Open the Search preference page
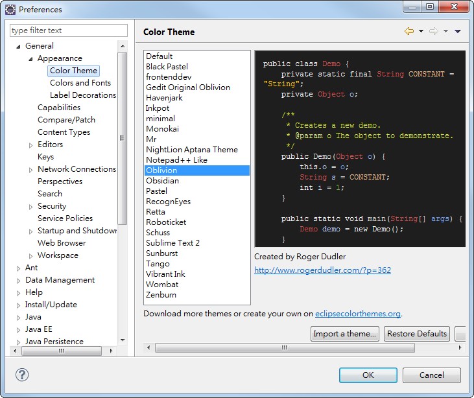 click(x=50, y=194)
